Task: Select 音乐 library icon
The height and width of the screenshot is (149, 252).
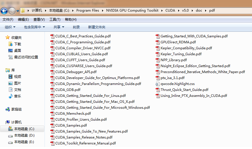Action: pyautogui.click(x=10, y=96)
